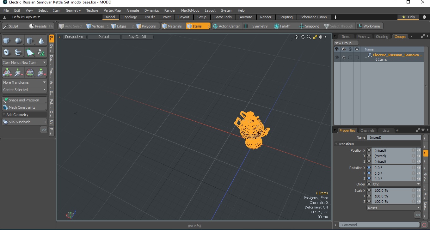This screenshot has width=430, height=230.
Task: Select the Cylinder primitive tool
Action: 30,41
